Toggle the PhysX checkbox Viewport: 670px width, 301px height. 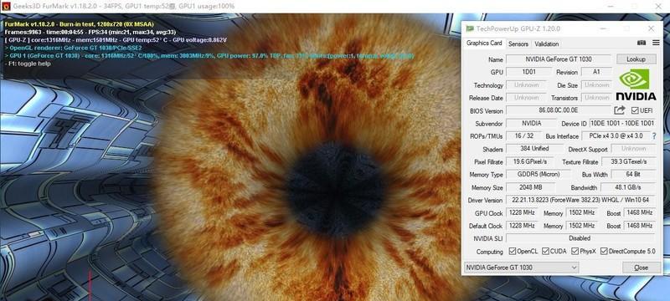point(575,252)
